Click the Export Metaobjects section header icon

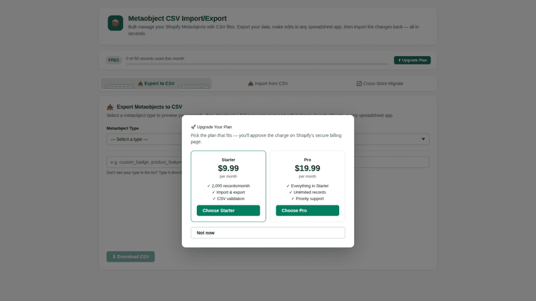tap(110, 107)
